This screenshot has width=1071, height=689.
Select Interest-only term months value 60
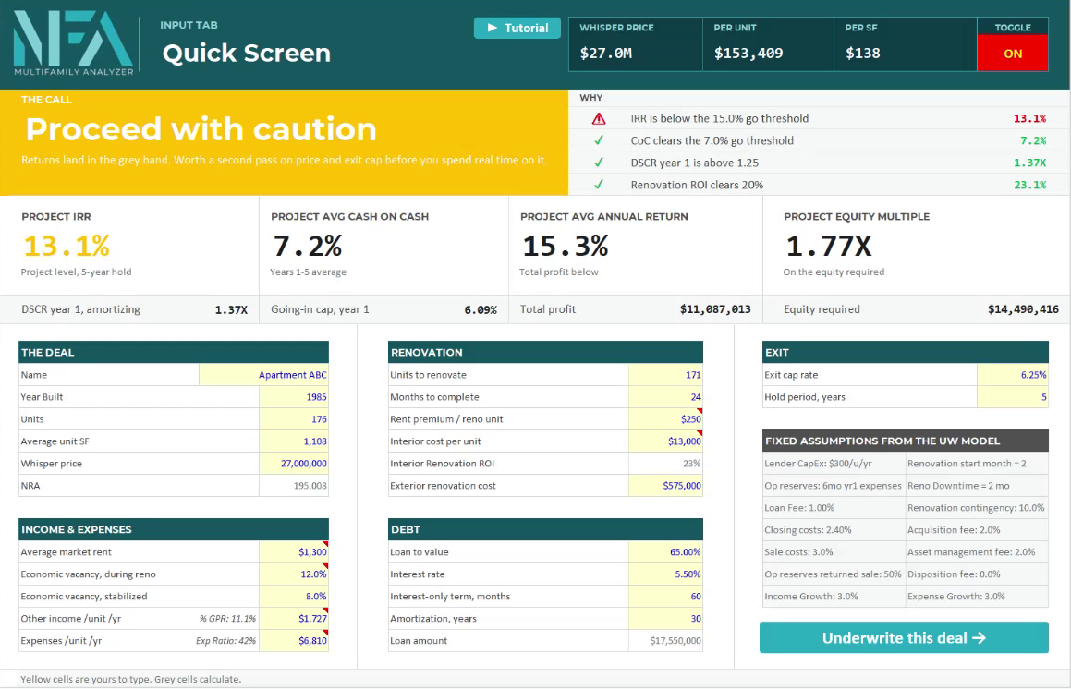pos(665,596)
